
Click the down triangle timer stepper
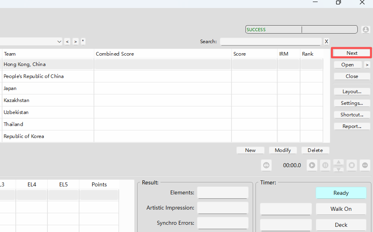point(339,169)
